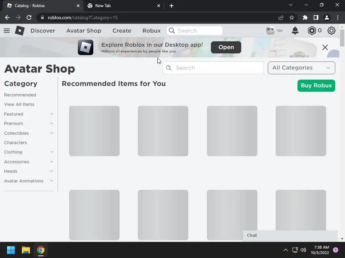Open the hamburger navigation menu
The image size is (345, 258).
(7, 31)
